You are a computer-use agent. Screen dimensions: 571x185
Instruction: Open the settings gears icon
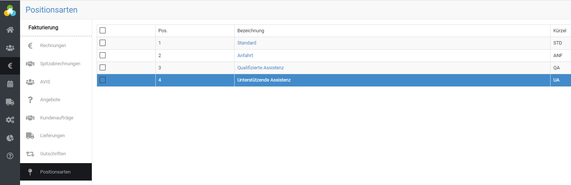click(10, 120)
